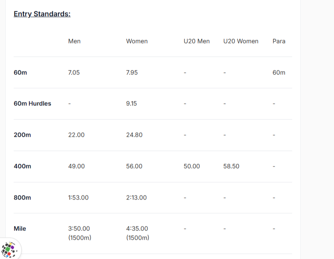Viewport: 334px width, 259px height.
Task: Click the Men's Mile standard 3:50.00
Action: 79,228
